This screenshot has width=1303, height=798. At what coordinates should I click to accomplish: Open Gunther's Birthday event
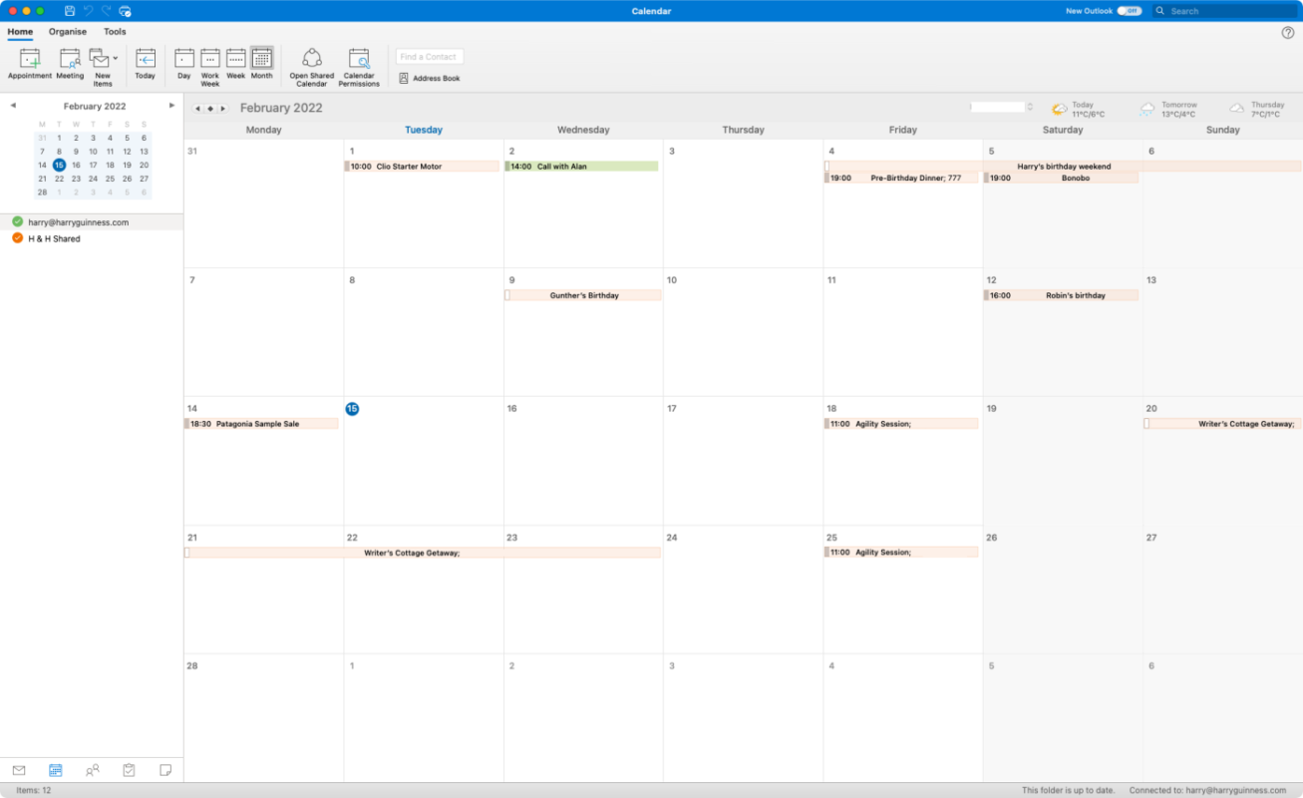(582, 295)
